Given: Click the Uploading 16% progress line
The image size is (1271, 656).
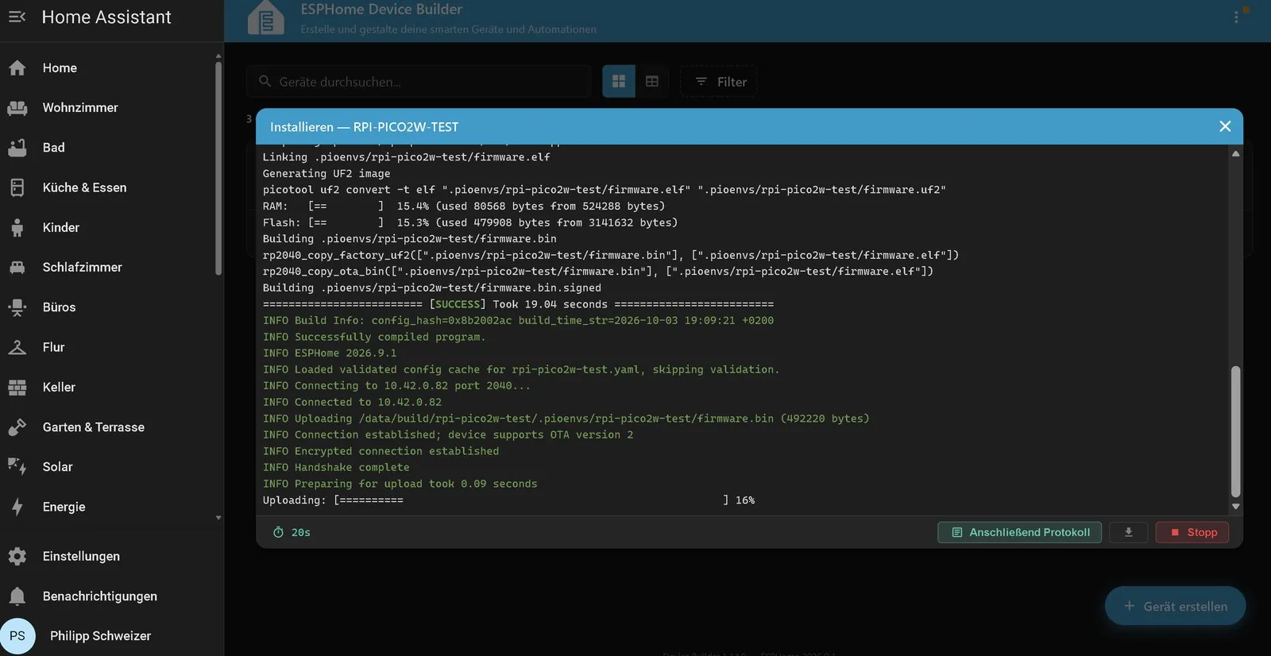Looking at the screenshot, I should (508, 500).
